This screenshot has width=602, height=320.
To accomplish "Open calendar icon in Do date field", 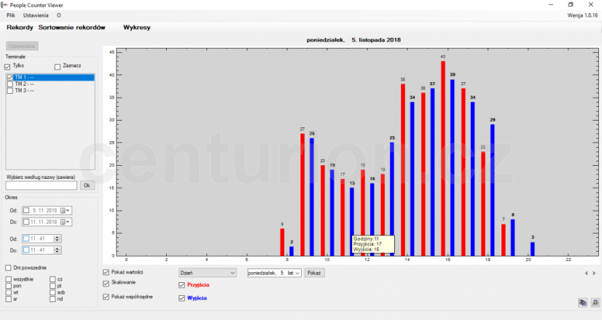I will [x=63, y=222].
